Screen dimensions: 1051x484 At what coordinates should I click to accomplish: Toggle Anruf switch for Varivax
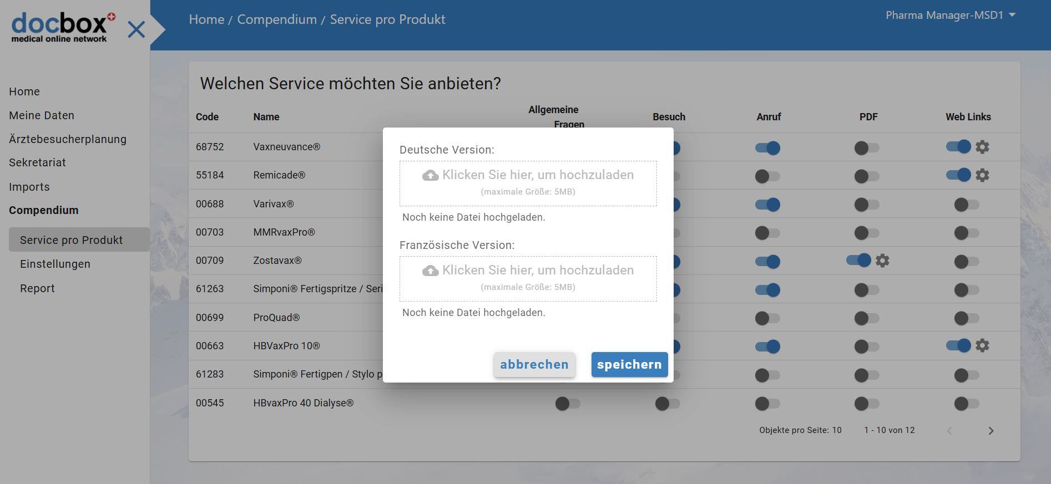tap(767, 205)
